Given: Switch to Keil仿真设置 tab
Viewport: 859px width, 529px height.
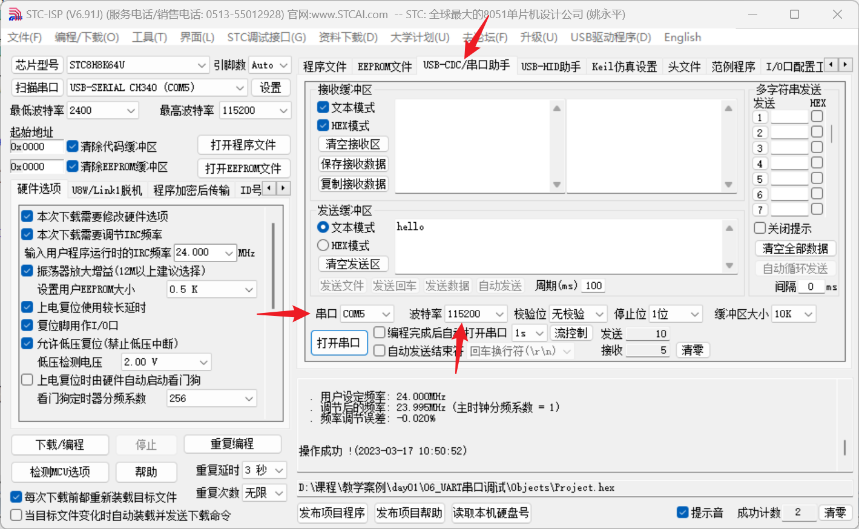Looking at the screenshot, I should click(x=624, y=67).
